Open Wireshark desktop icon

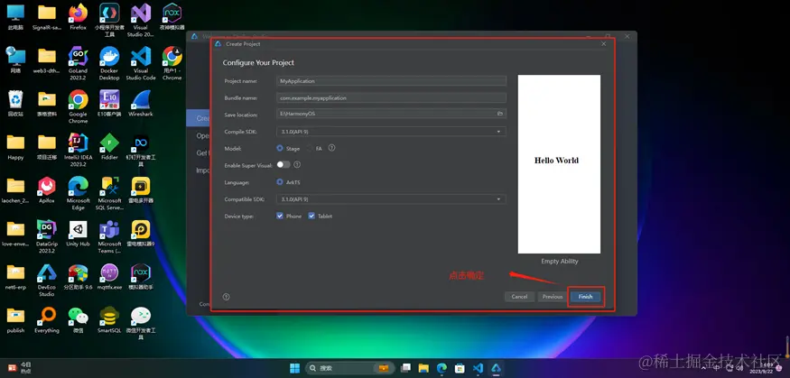click(141, 103)
